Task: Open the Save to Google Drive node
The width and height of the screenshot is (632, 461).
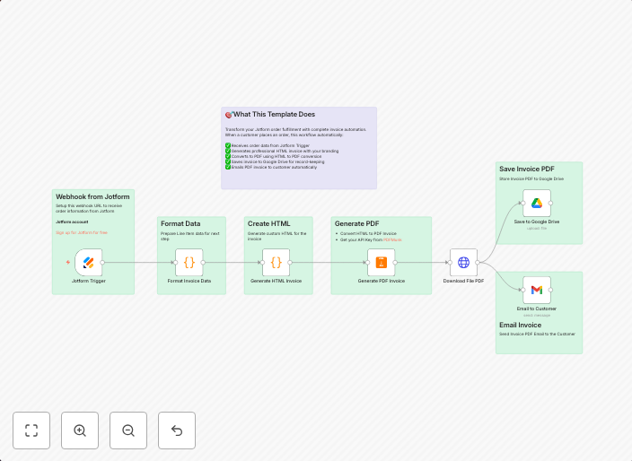Action: click(x=537, y=204)
